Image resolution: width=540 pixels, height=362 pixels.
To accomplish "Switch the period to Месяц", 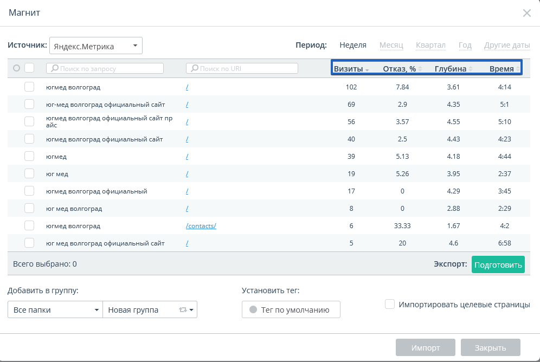I will tap(391, 46).
